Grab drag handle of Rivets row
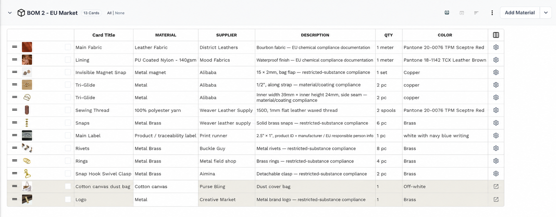556x217 pixels. [15, 148]
